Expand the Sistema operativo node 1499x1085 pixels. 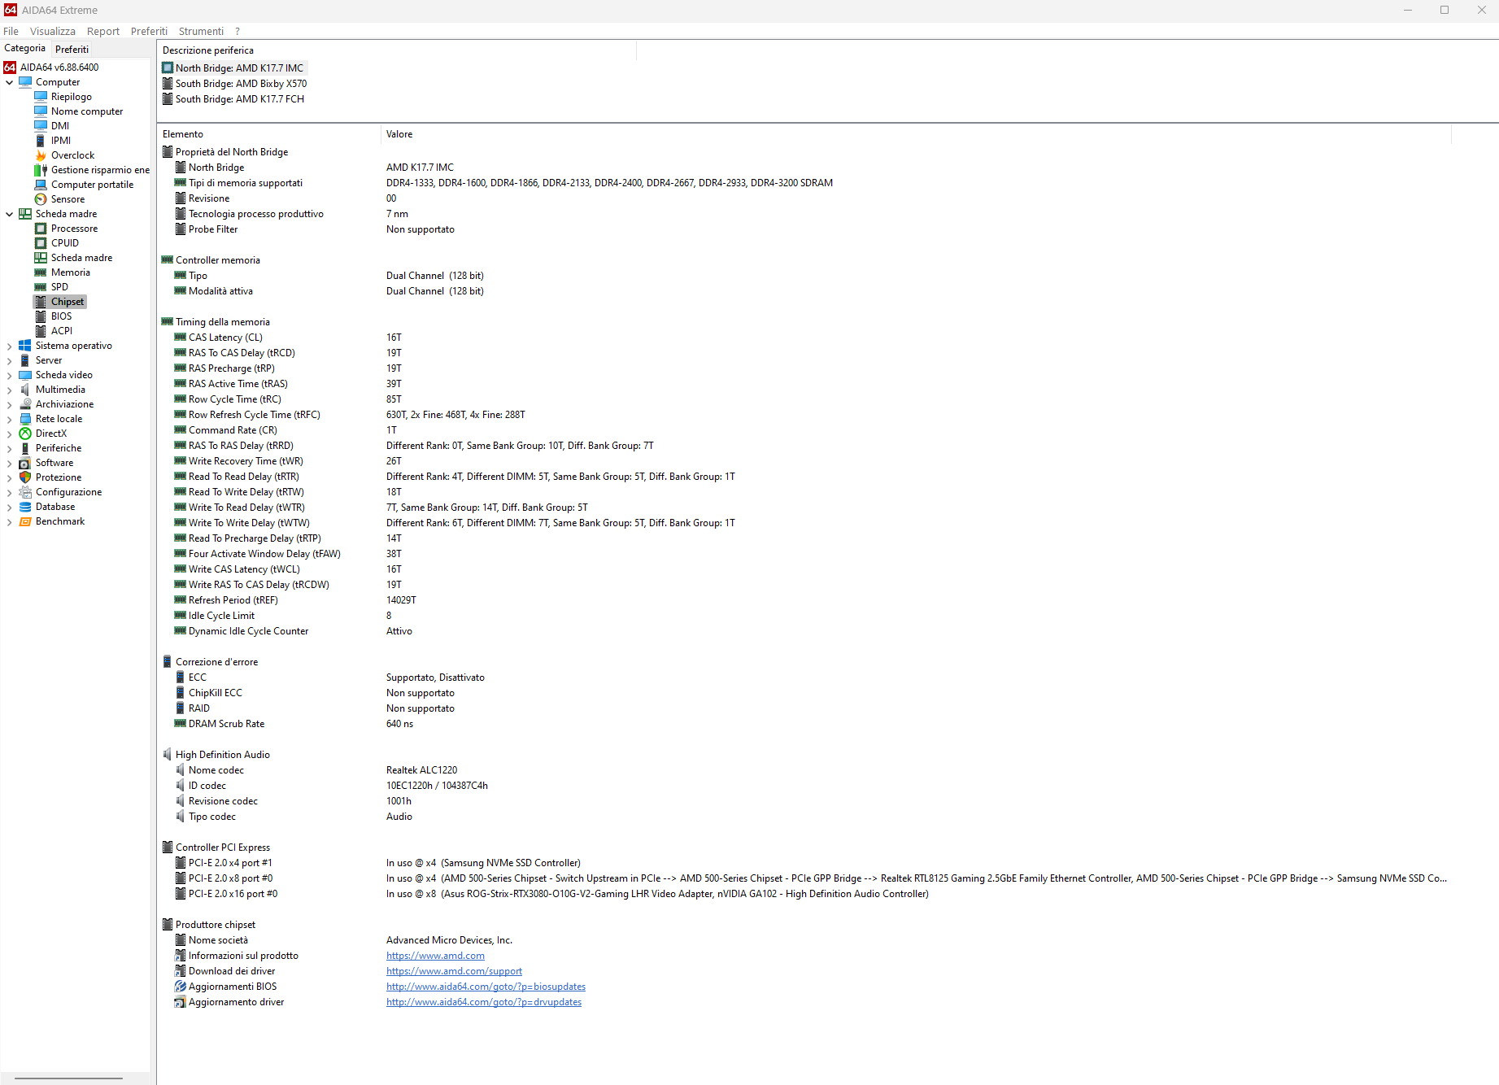click(10, 346)
